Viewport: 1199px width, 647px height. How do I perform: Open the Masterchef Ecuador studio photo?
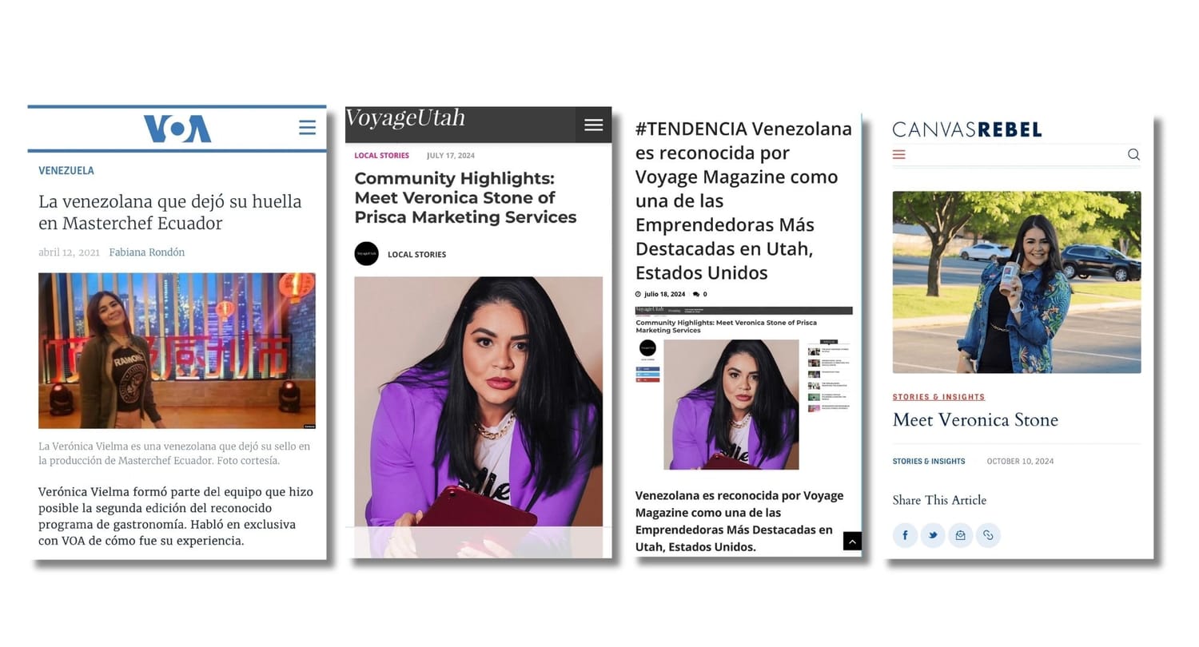pyautogui.click(x=177, y=351)
